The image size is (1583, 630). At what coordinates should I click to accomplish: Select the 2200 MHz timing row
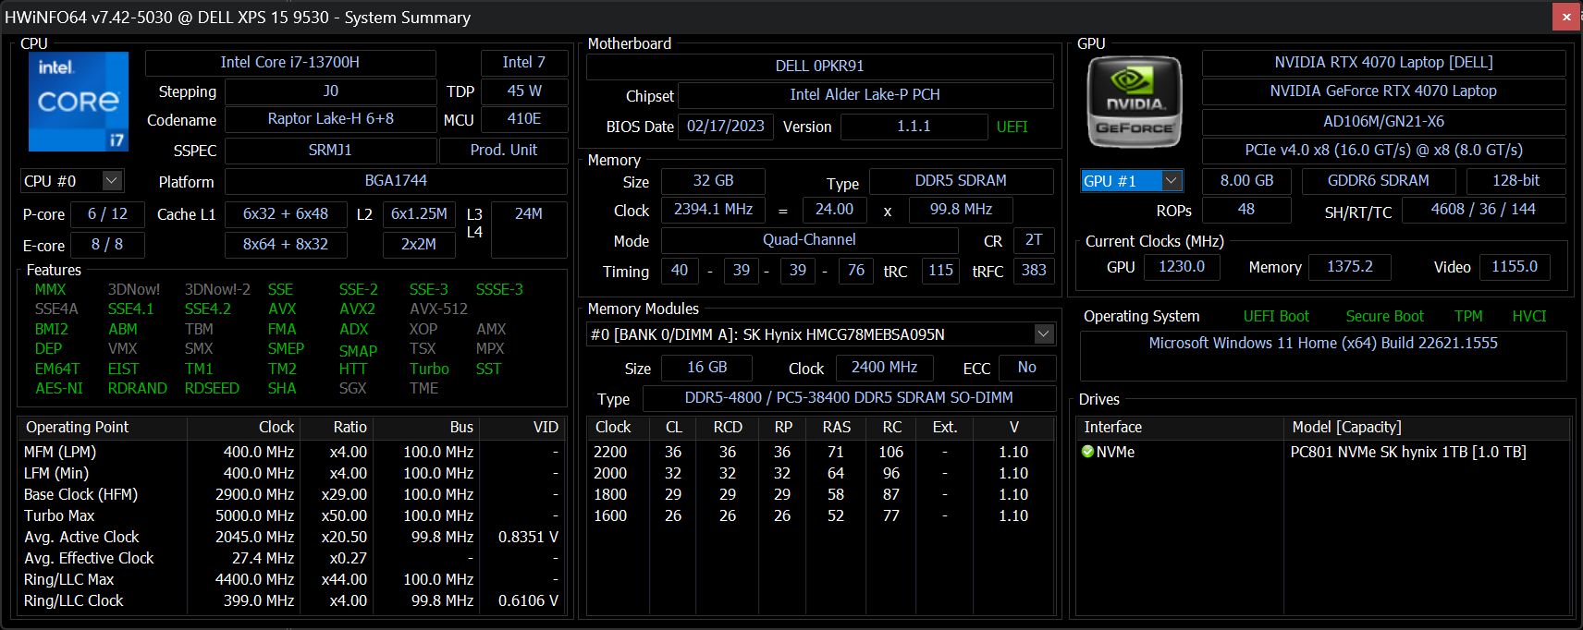pyautogui.click(x=820, y=453)
